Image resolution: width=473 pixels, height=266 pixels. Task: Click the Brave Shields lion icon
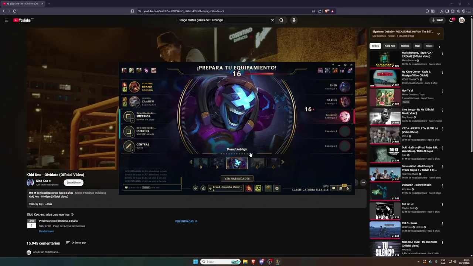[327, 11]
